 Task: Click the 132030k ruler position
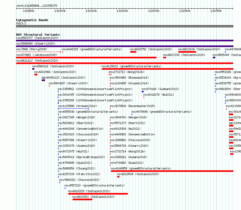tap(154, 11)
